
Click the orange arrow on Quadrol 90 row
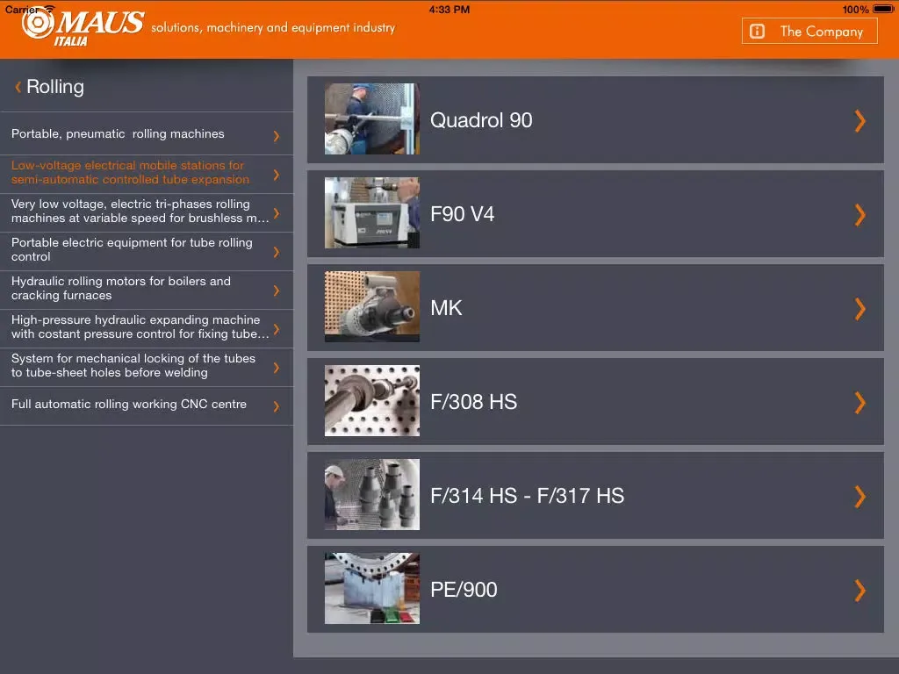click(x=859, y=121)
